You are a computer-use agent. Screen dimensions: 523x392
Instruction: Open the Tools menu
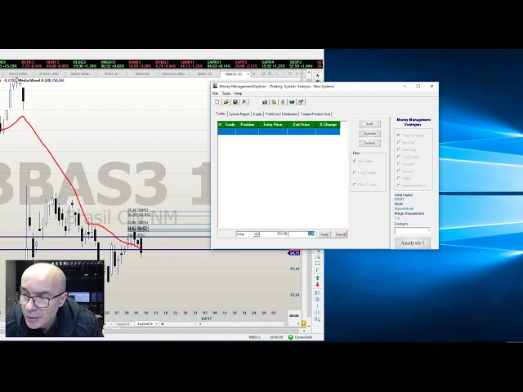click(x=226, y=94)
